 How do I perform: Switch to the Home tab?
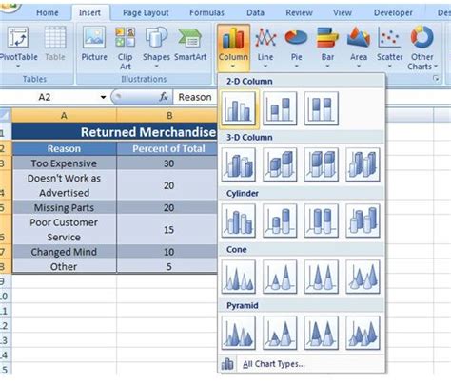pyautogui.click(x=48, y=12)
